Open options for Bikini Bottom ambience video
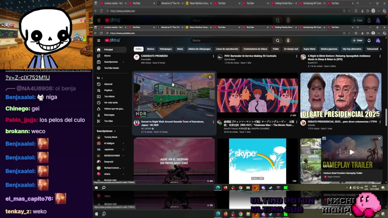The width and height of the screenshot is (388, 218). click(380, 56)
